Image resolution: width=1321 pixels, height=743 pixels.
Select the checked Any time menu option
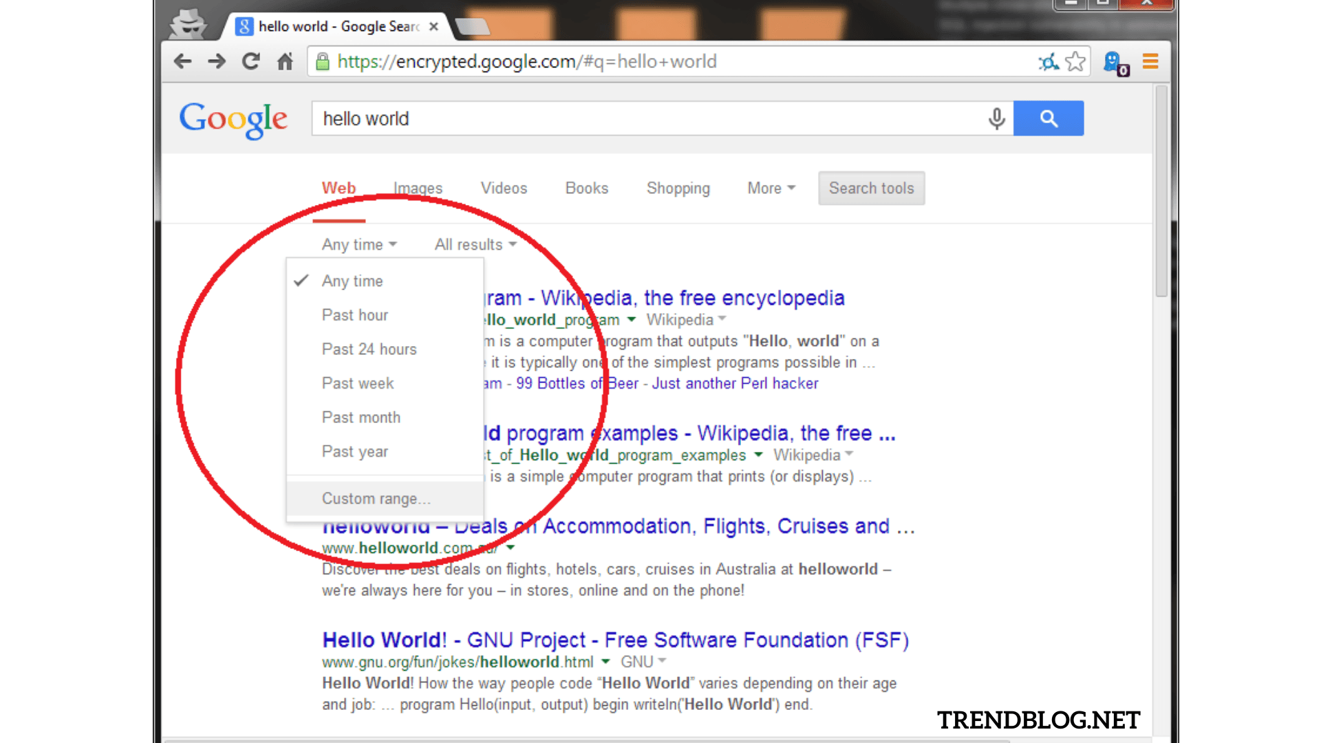385,281
